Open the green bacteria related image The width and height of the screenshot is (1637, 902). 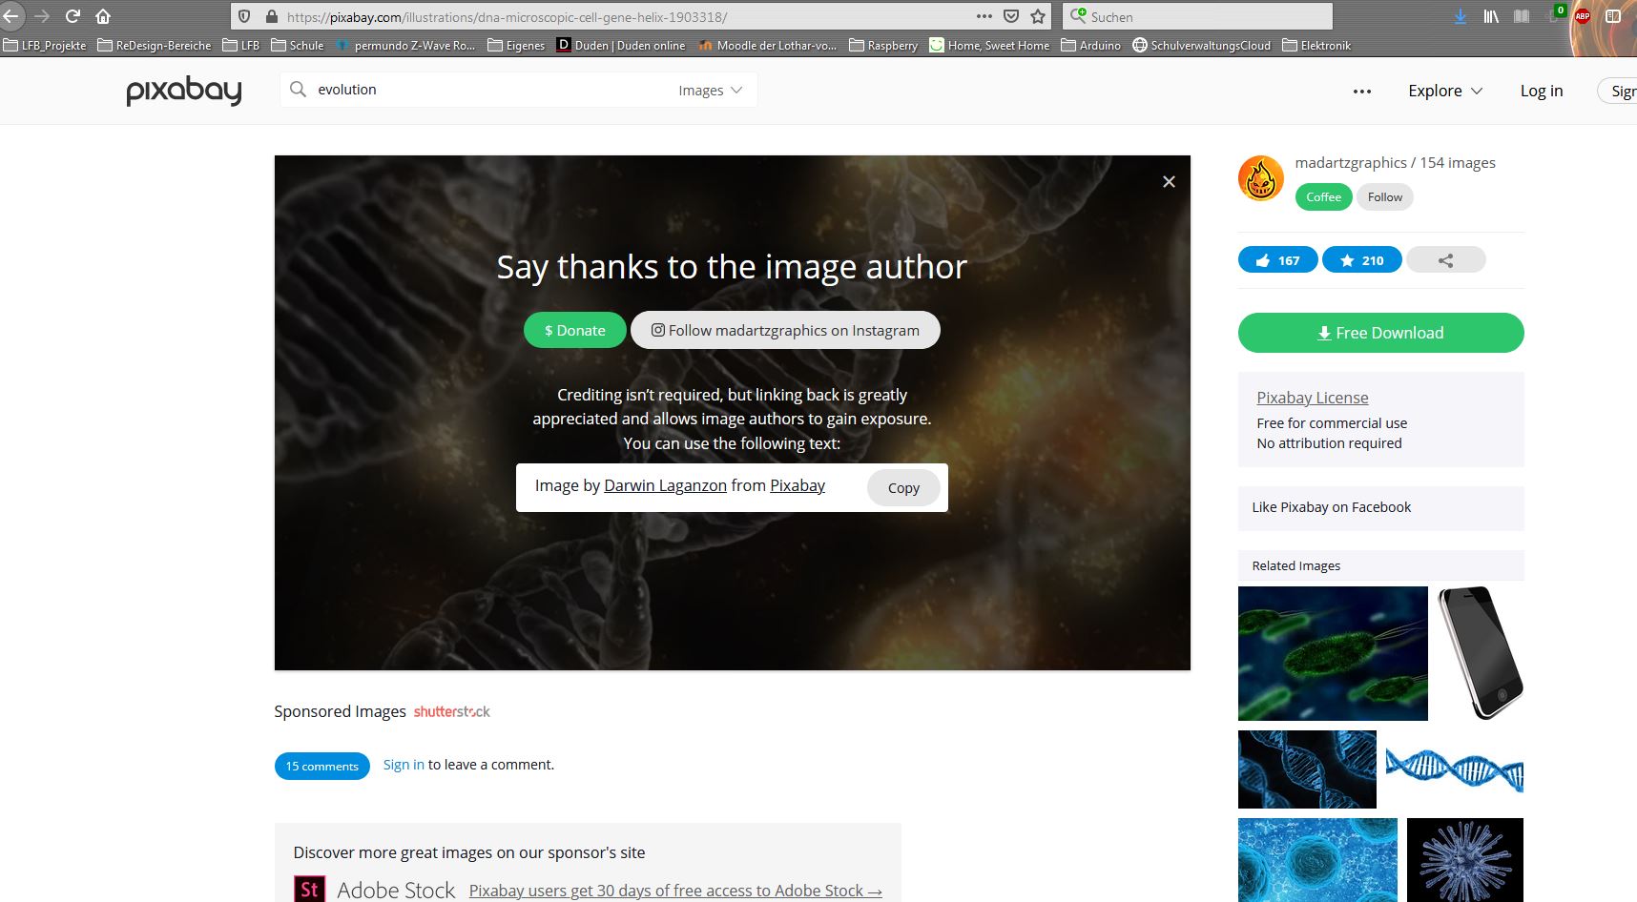point(1333,653)
